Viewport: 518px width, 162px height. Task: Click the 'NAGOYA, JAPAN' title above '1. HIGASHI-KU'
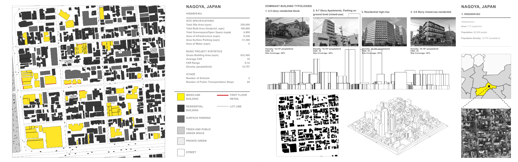(478, 7)
